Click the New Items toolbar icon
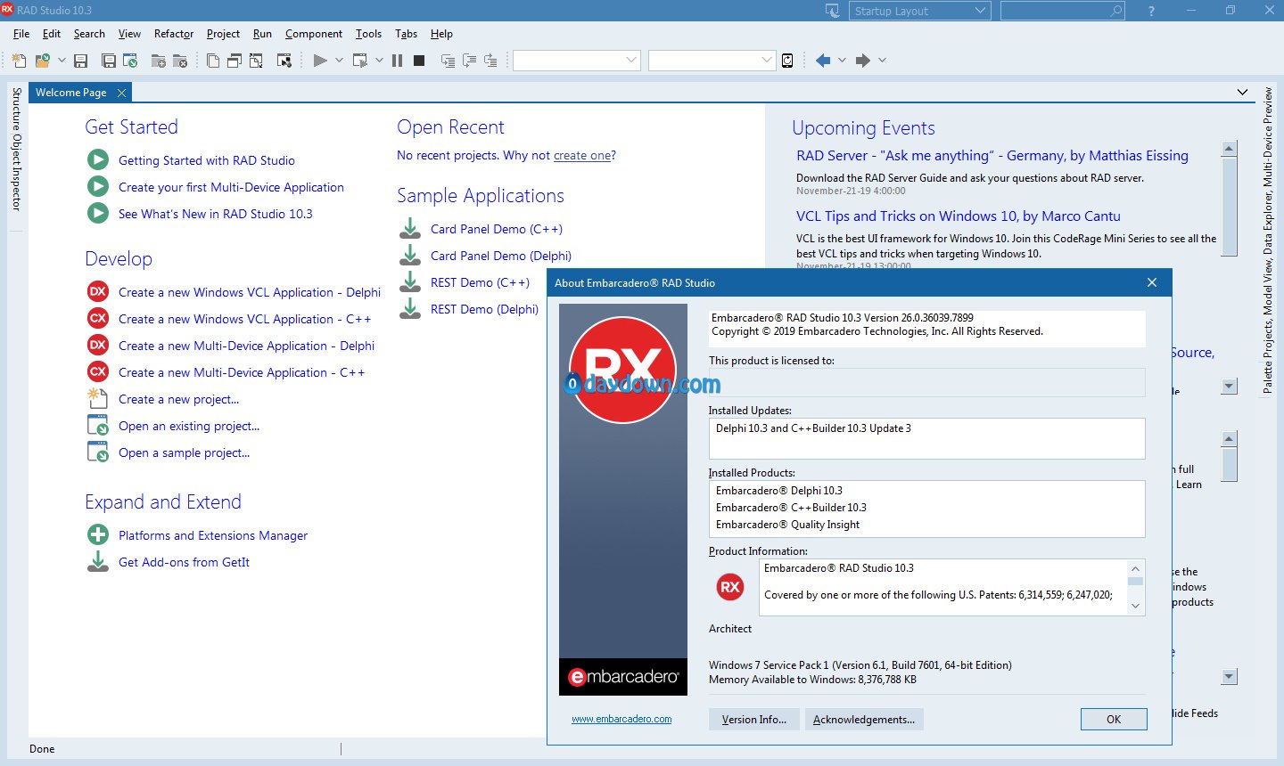The image size is (1284, 766). [x=19, y=61]
